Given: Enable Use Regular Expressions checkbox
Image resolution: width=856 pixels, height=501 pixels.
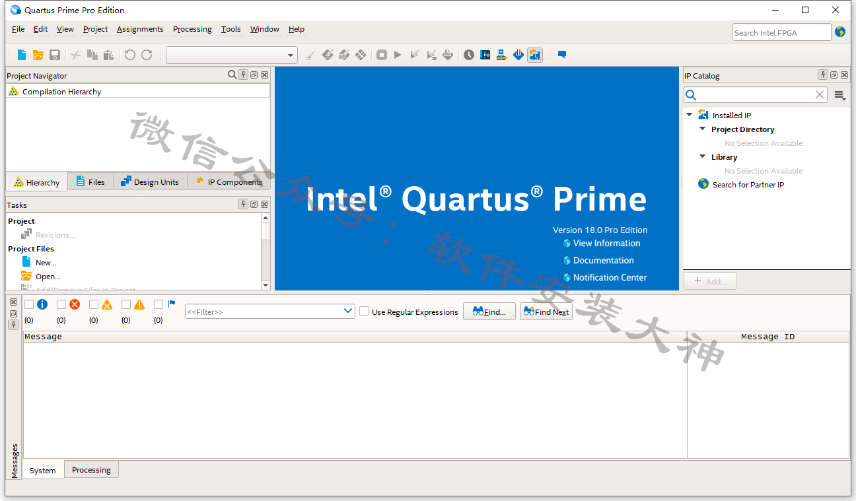Looking at the screenshot, I should 364,311.
